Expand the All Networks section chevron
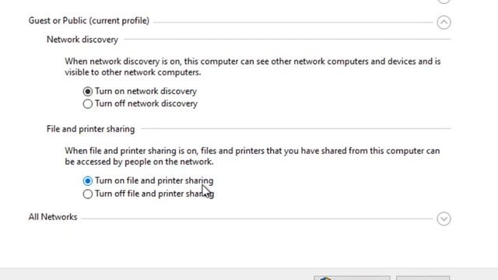Viewport: 498px width, 280px height. point(444,219)
